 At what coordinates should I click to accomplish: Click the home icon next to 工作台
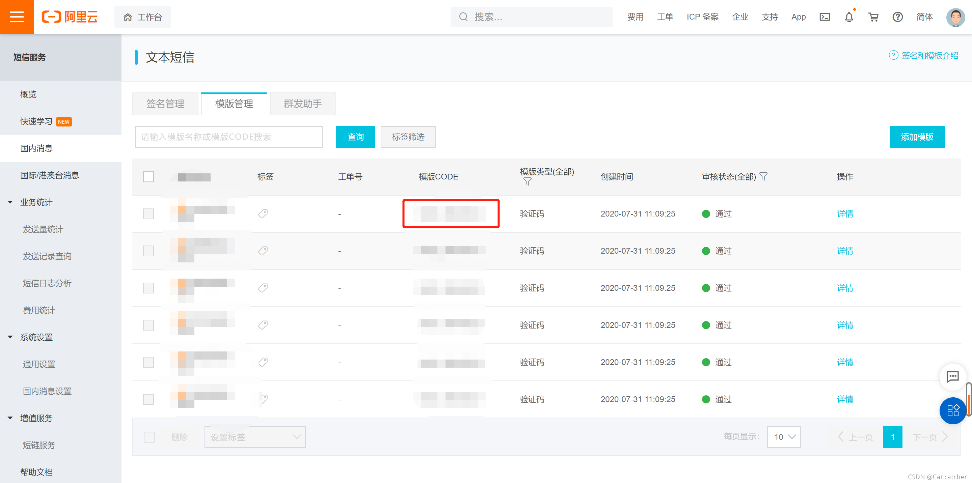128,17
